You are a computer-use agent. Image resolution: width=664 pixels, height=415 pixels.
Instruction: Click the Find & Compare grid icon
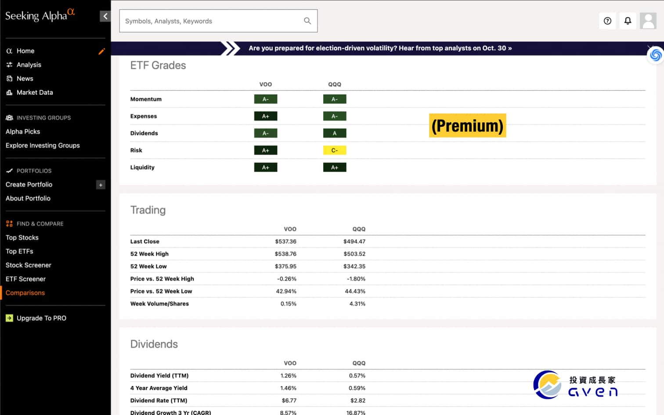tap(9, 224)
